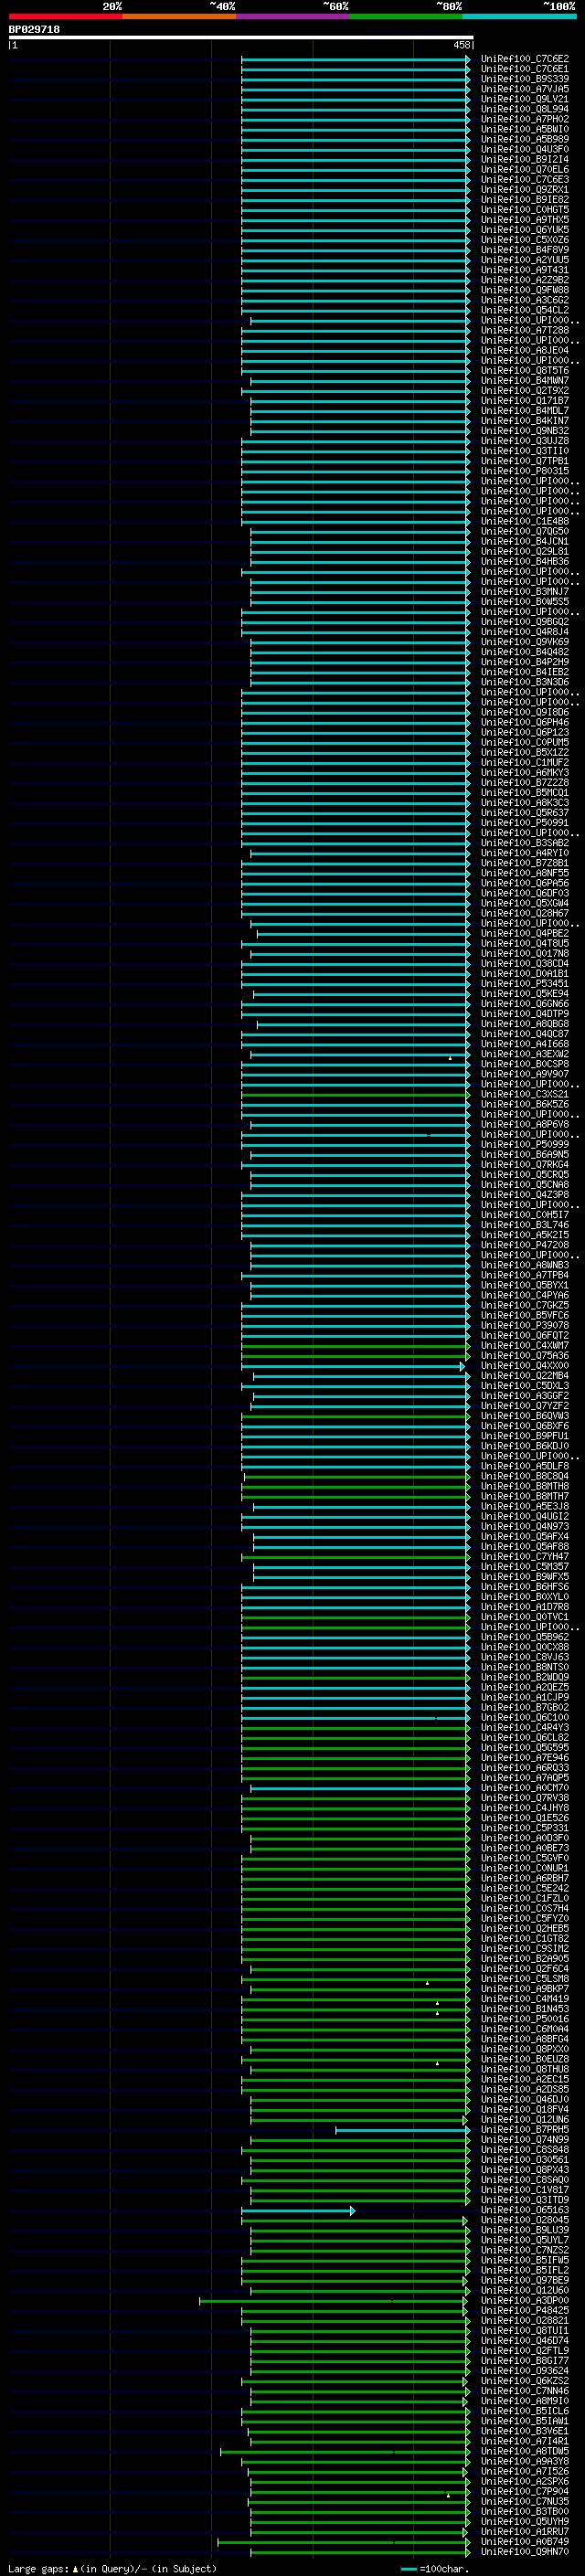
Task: Select hit label UniRef100_Q4DTP9
Action: [524, 1014]
